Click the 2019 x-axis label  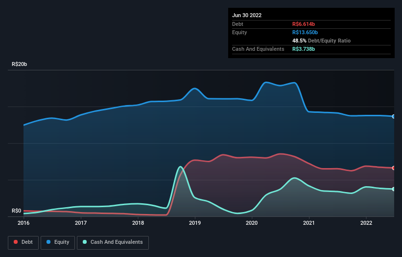[x=195, y=223]
